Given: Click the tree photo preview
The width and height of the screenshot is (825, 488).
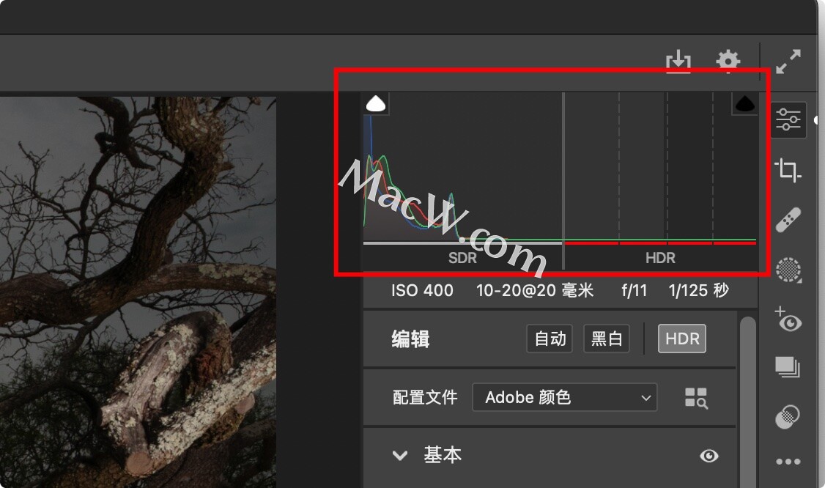Looking at the screenshot, I should [x=138, y=292].
